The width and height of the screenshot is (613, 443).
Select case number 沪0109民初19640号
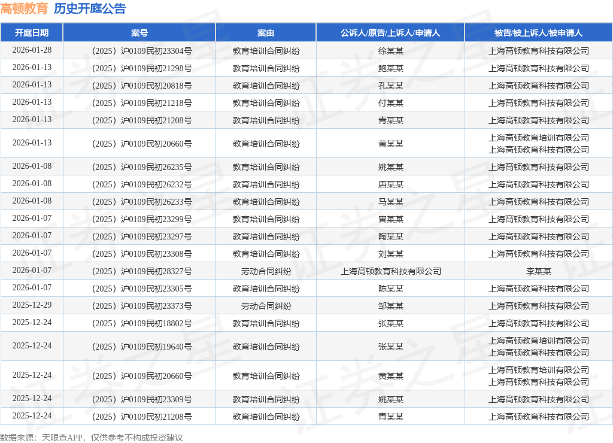(x=142, y=347)
